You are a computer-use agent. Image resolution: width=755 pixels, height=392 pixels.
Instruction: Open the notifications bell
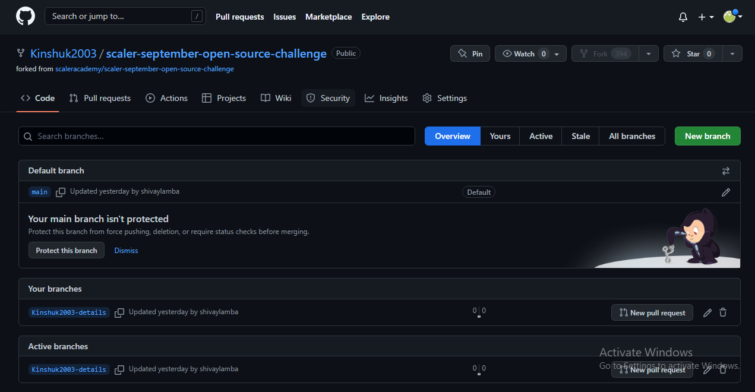click(x=683, y=17)
